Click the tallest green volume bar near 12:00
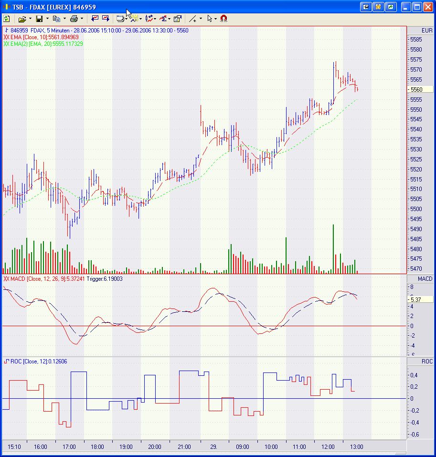Image resolution: width=436 pixels, height=457 pixels. [x=333, y=249]
